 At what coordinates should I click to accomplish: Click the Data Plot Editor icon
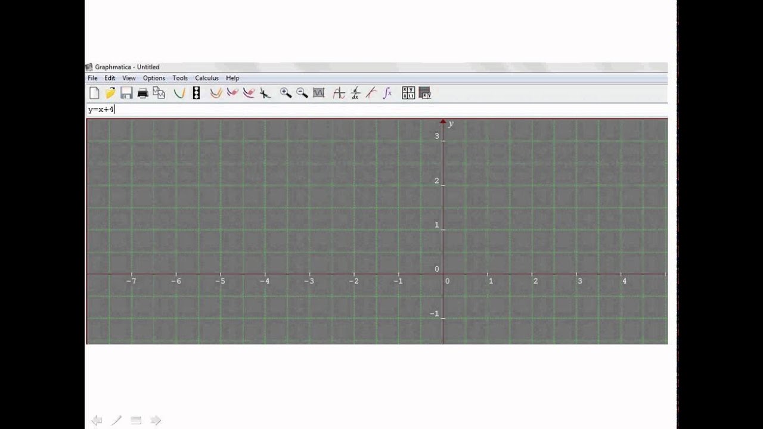click(424, 93)
